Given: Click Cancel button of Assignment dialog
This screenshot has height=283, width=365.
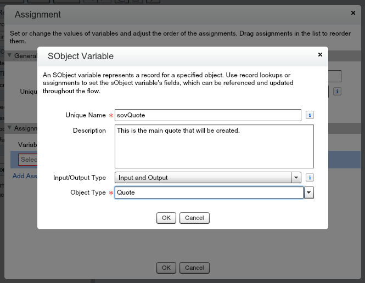Looking at the screenshot, I should point(194,268).
